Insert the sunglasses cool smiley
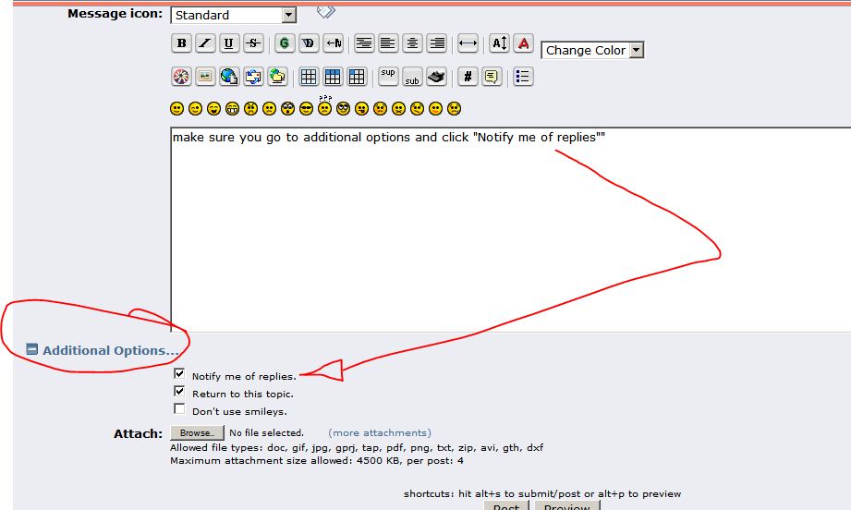The width and height of the screenshot is (851, 510). [x=306, y=108]
